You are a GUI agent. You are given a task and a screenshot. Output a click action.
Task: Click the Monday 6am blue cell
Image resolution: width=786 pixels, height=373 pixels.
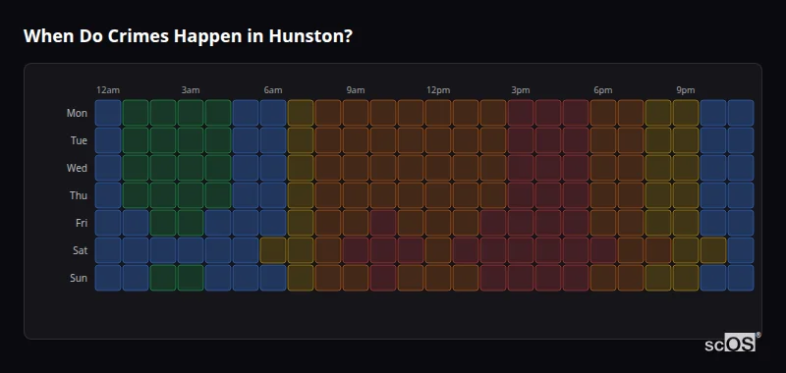point(273,113)
